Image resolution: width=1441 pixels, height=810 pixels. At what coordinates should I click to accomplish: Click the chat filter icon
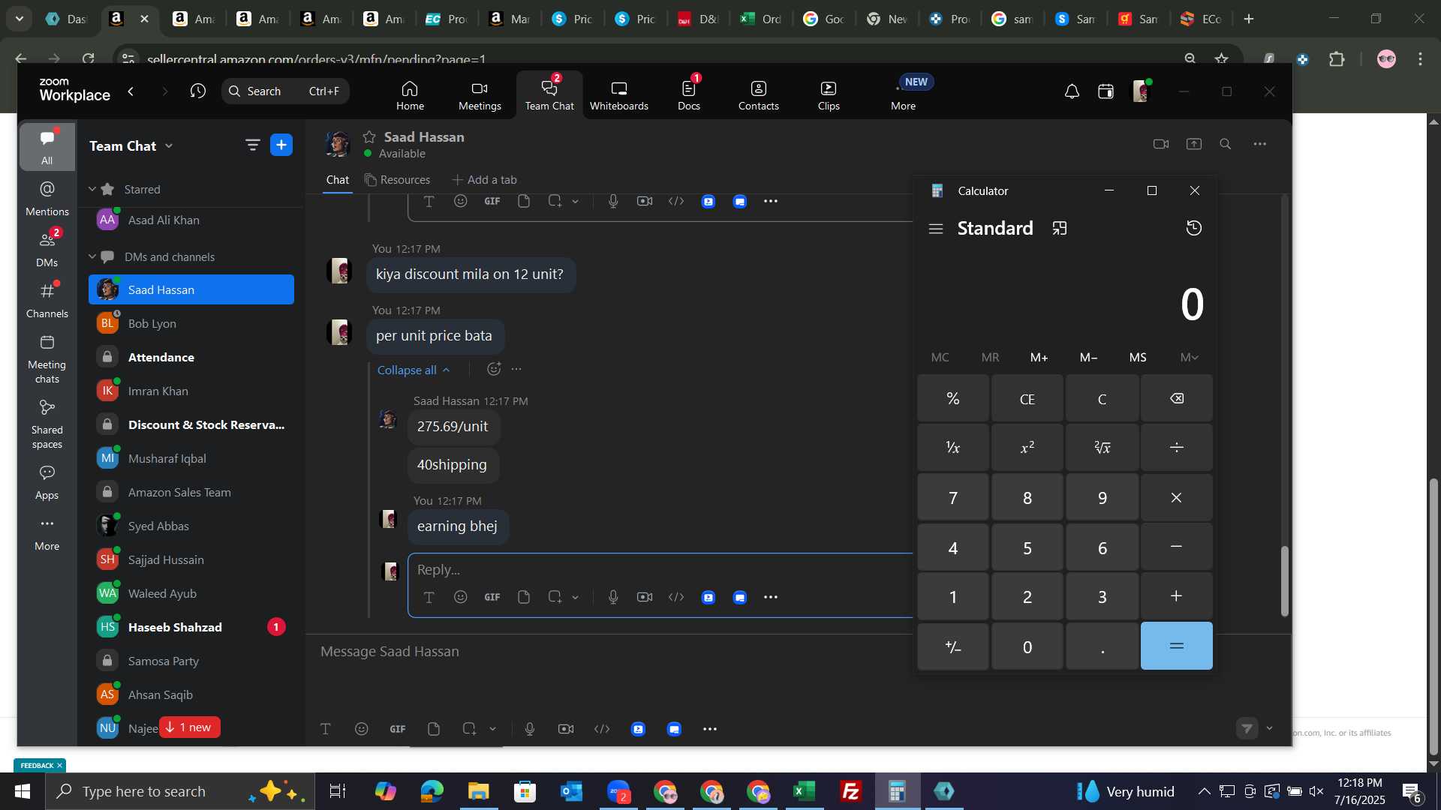click(x=252, y=145)
